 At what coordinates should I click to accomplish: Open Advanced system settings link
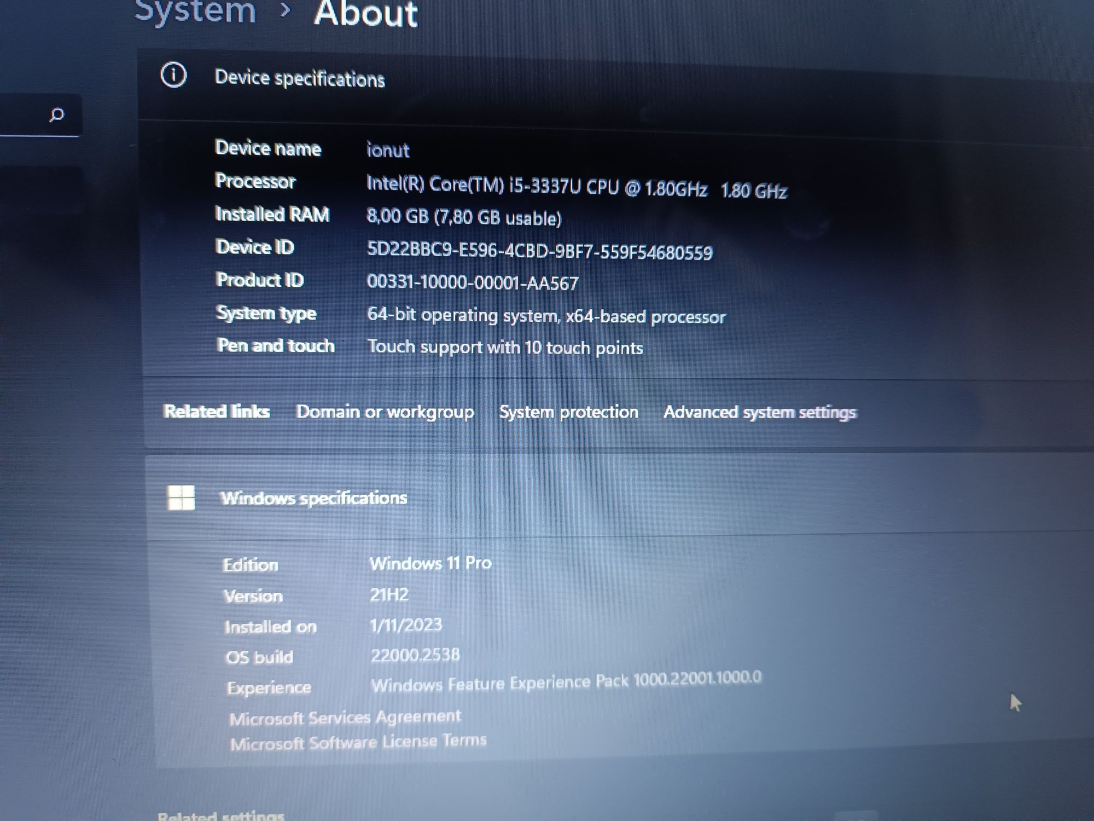tap(760, 412)
